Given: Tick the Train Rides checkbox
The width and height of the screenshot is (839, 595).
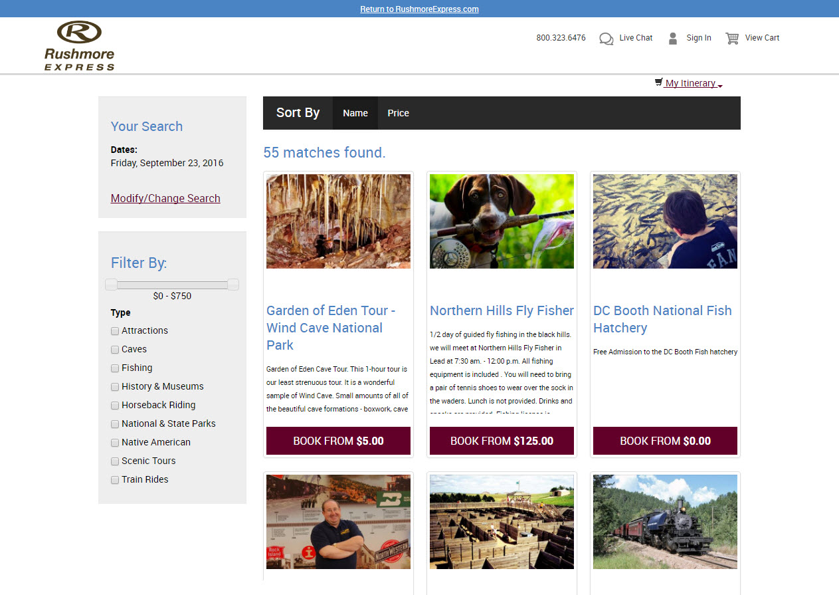Looking at the screenshot, I should click(x=115, y=479).
